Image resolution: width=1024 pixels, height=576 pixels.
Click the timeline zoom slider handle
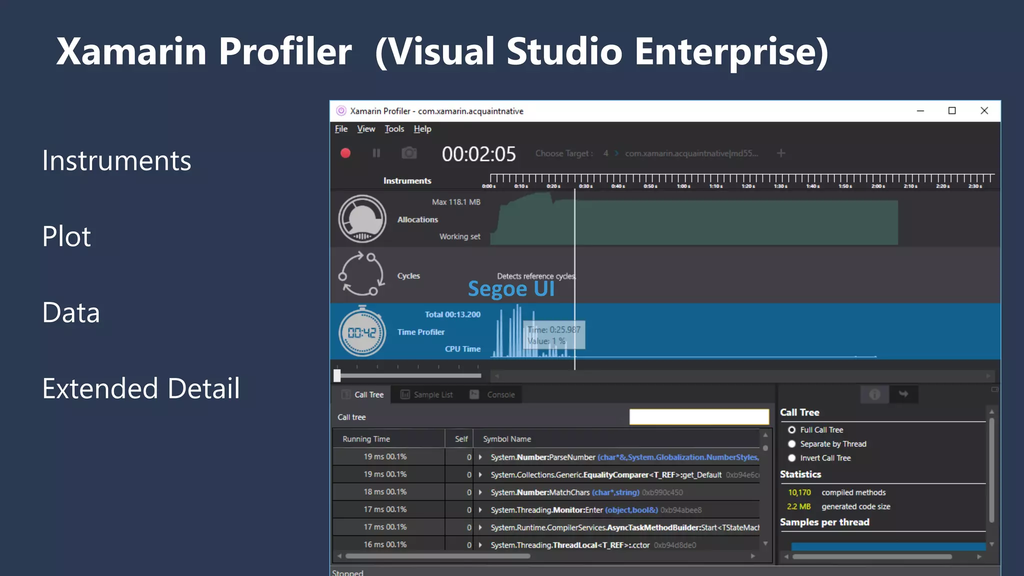(337, 375)
